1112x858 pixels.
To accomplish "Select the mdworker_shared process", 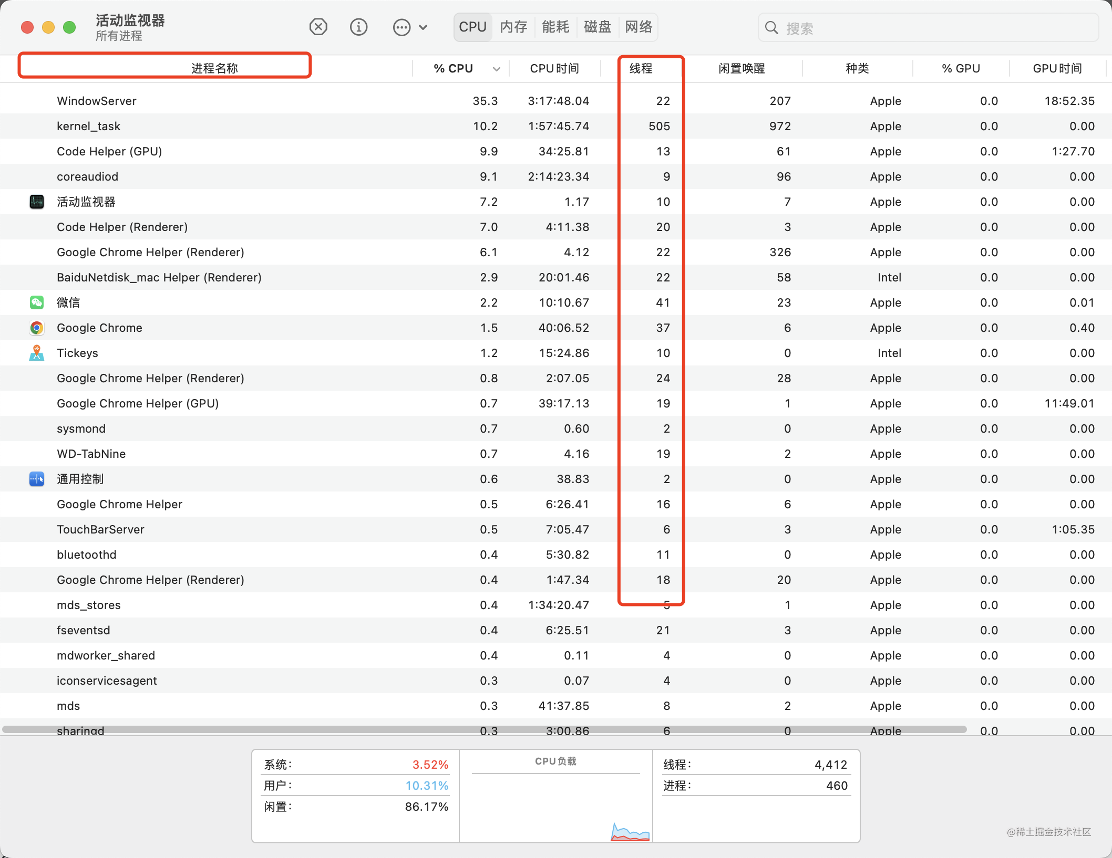I will click(x=556, y=655).
